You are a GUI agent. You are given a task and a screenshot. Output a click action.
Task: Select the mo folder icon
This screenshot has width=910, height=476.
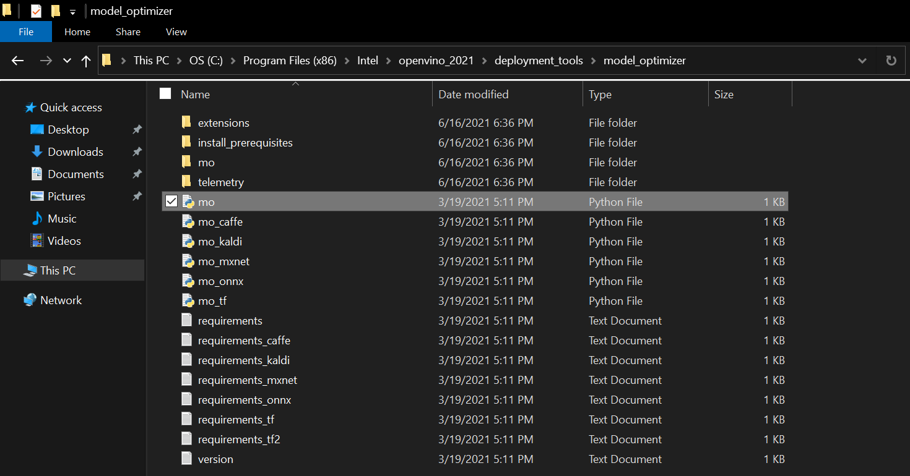[x=187, y=162]
